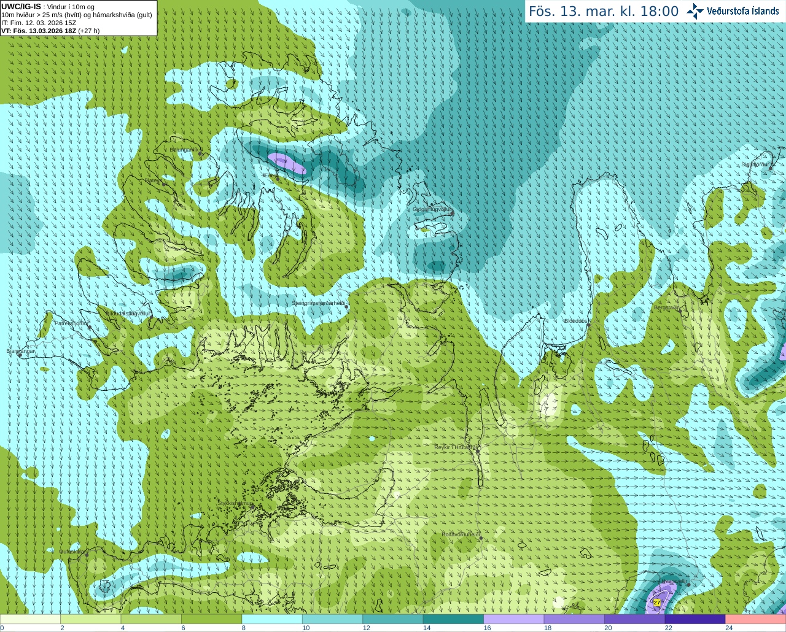This screenshot has height=632, width=786.
Task: Click the Bíldudalsflugvöllur station label
Action: click(x=128, y=313)
